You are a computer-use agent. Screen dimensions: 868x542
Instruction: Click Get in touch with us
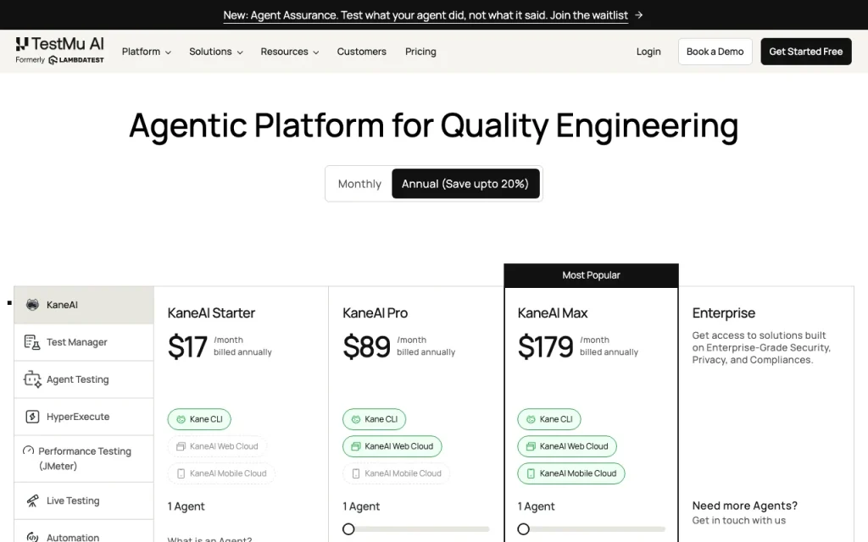739,521
